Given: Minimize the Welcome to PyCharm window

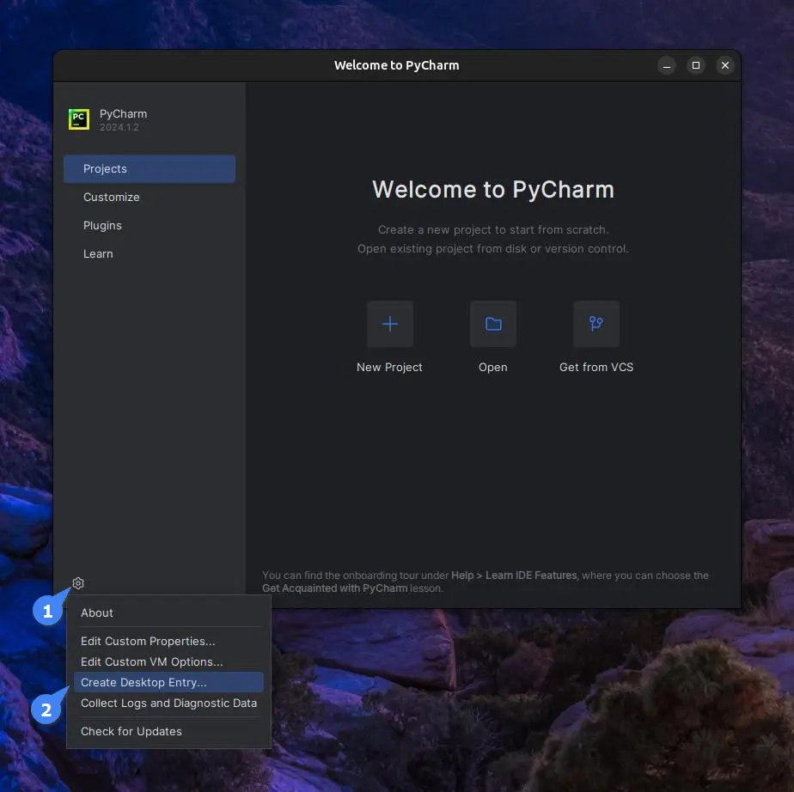Looking at the screenshot, I should tap(667, 66).
